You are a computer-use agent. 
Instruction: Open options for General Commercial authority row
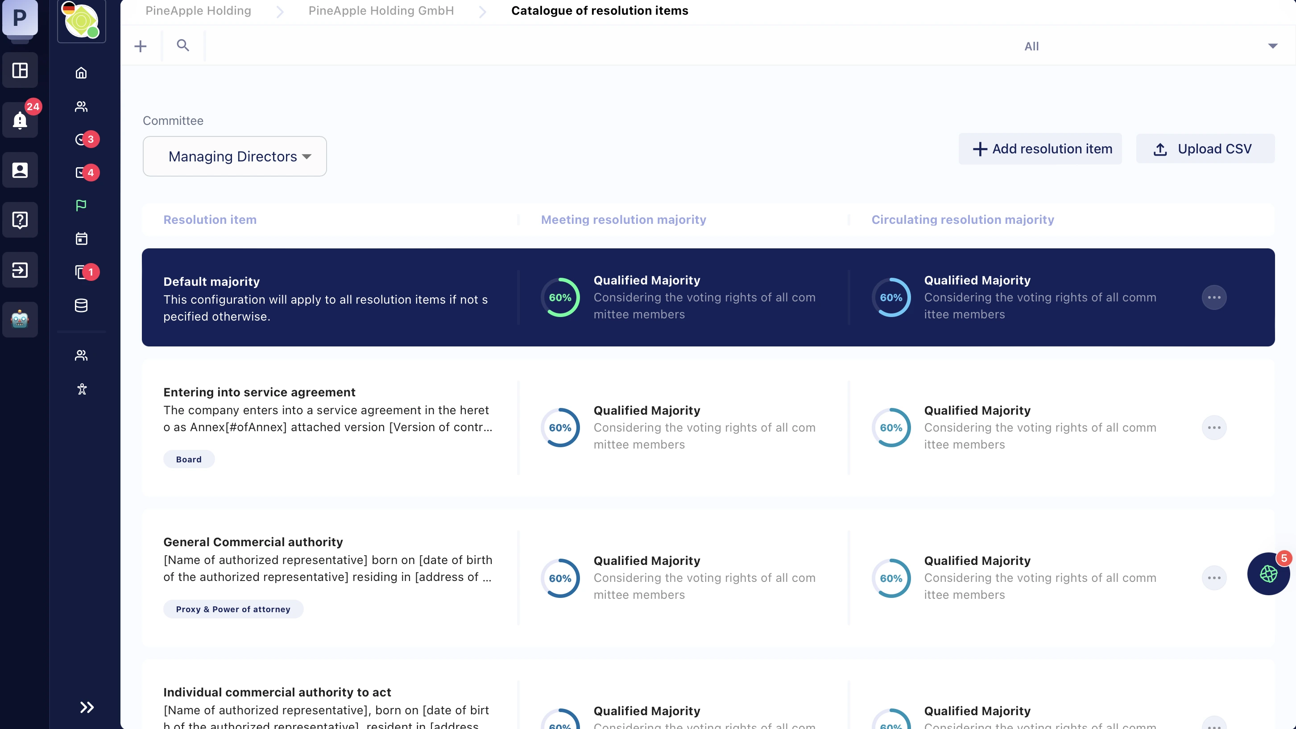pyautogui.click(x=1213, y=578)
